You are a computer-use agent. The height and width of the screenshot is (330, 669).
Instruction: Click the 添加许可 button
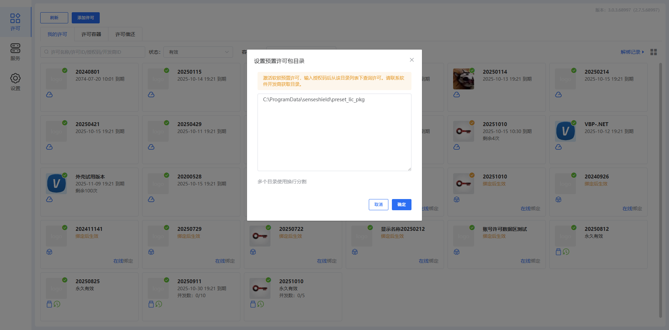[86, 18]
